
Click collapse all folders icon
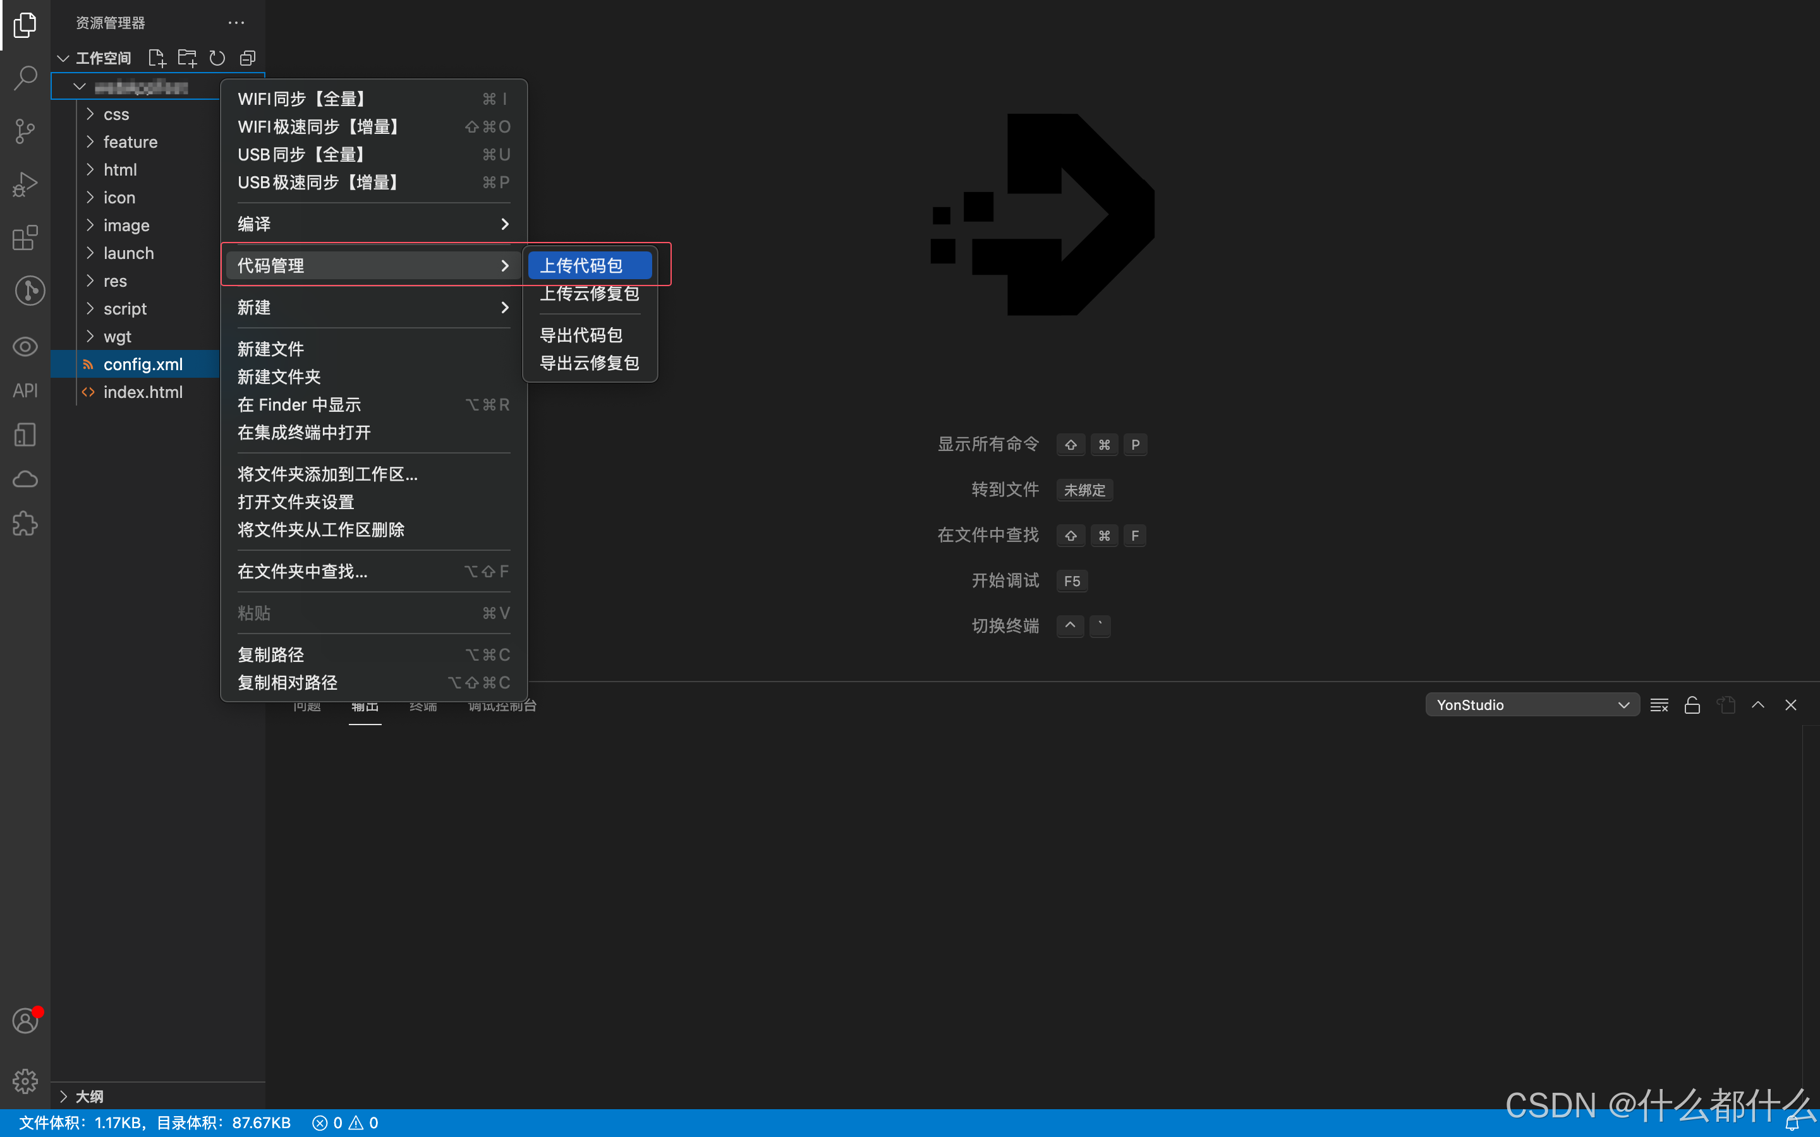pos(248,58)
